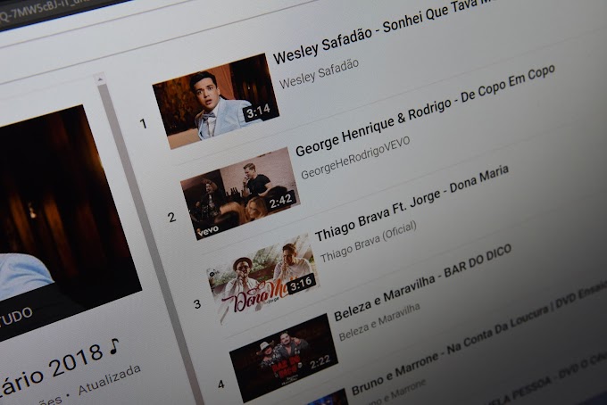Click the browser address bar URL text

tap(43, 12)
